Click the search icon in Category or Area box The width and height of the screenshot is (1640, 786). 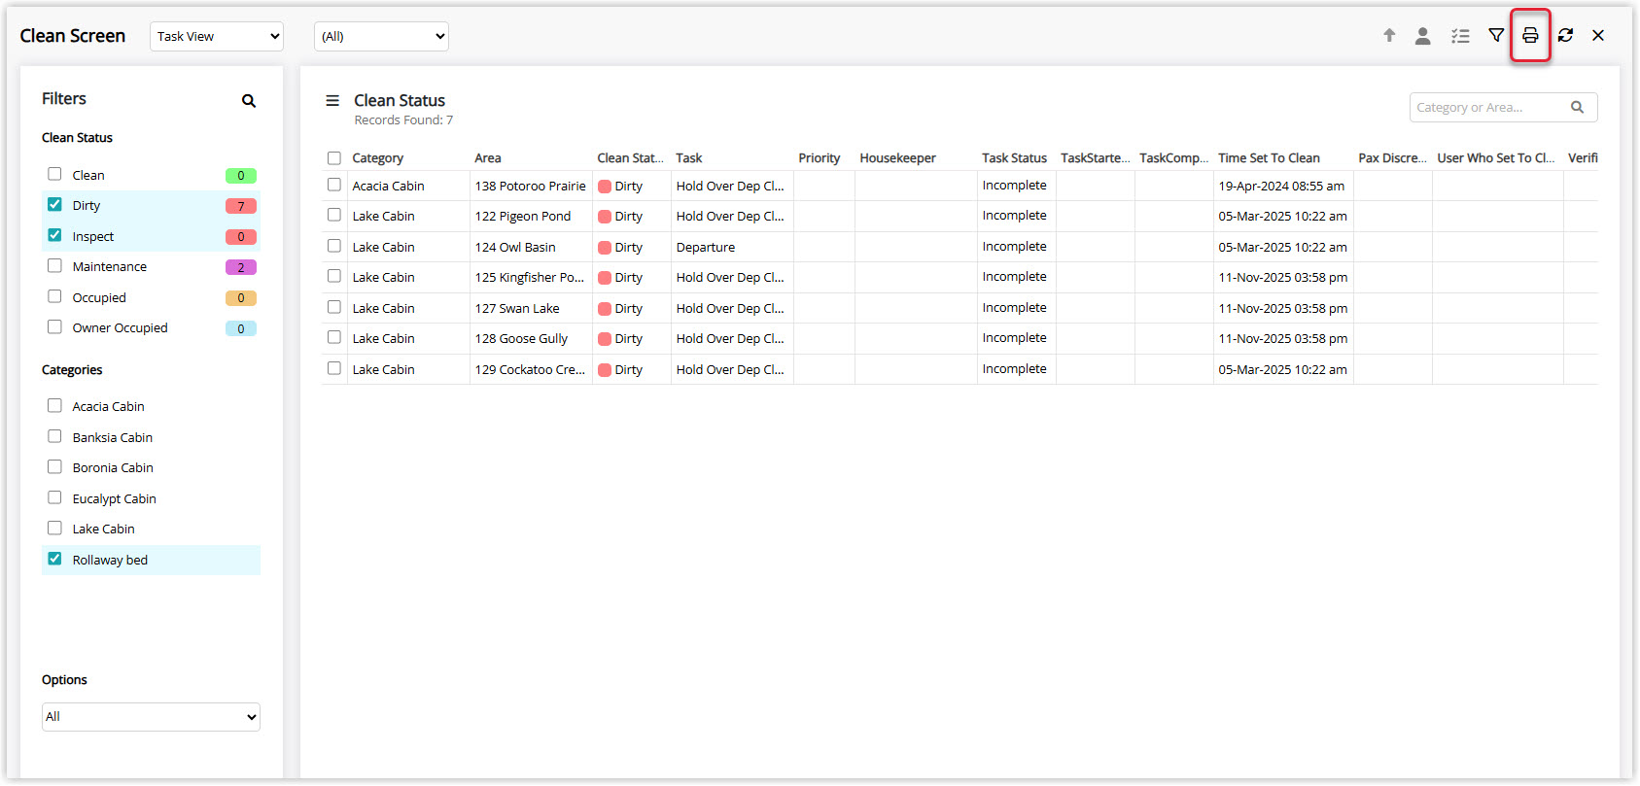pos(1578,108)
